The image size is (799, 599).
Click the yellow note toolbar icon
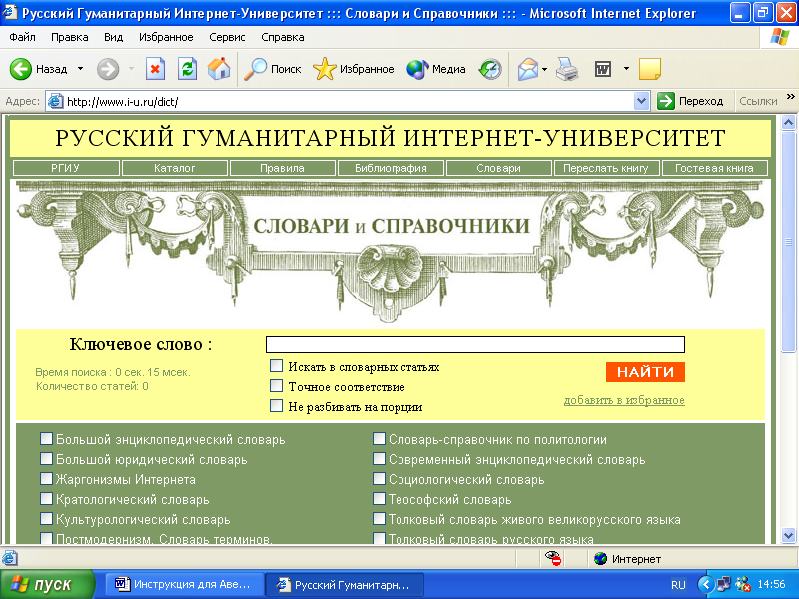650,69
